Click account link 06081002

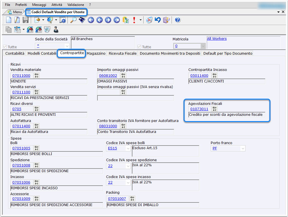click(x=108, y=76)
